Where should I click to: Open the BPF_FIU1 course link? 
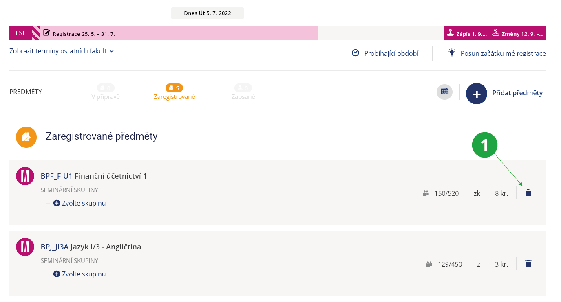point(57,176)
